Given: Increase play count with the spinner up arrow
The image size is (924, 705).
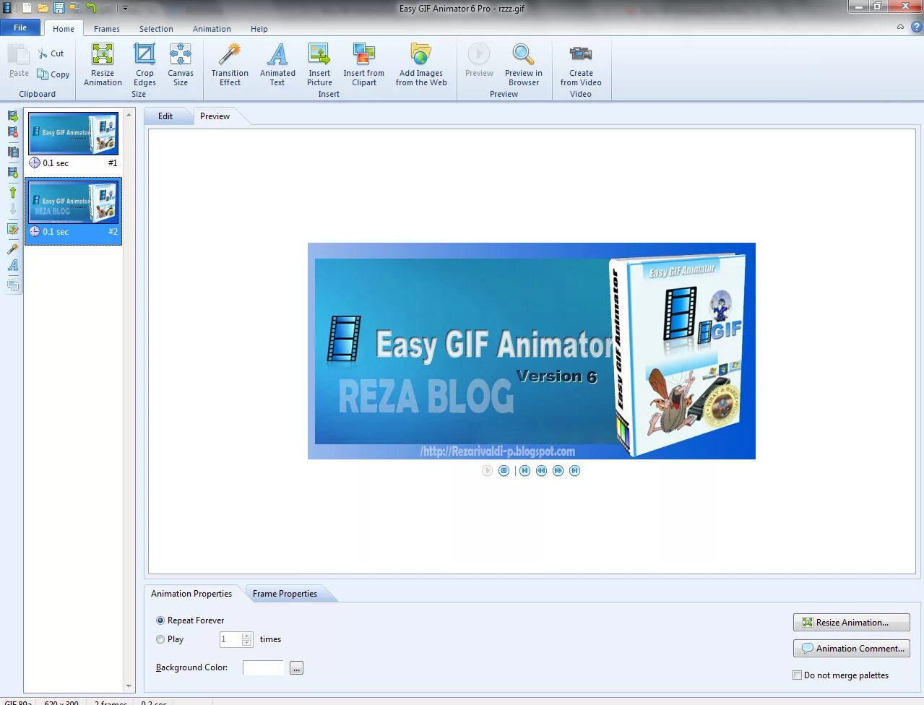Looking at the screenshot, I should (x=247, y=636).
